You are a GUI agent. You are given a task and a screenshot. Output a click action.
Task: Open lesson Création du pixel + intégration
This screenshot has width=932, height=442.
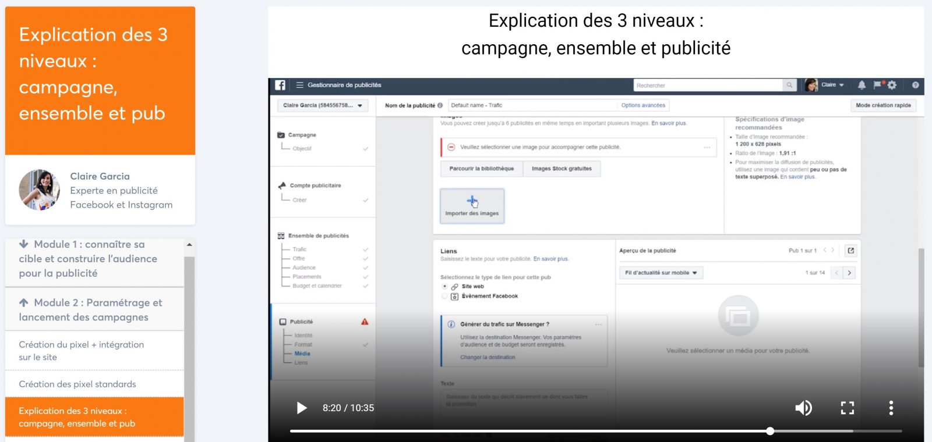[x=94, y=351]
